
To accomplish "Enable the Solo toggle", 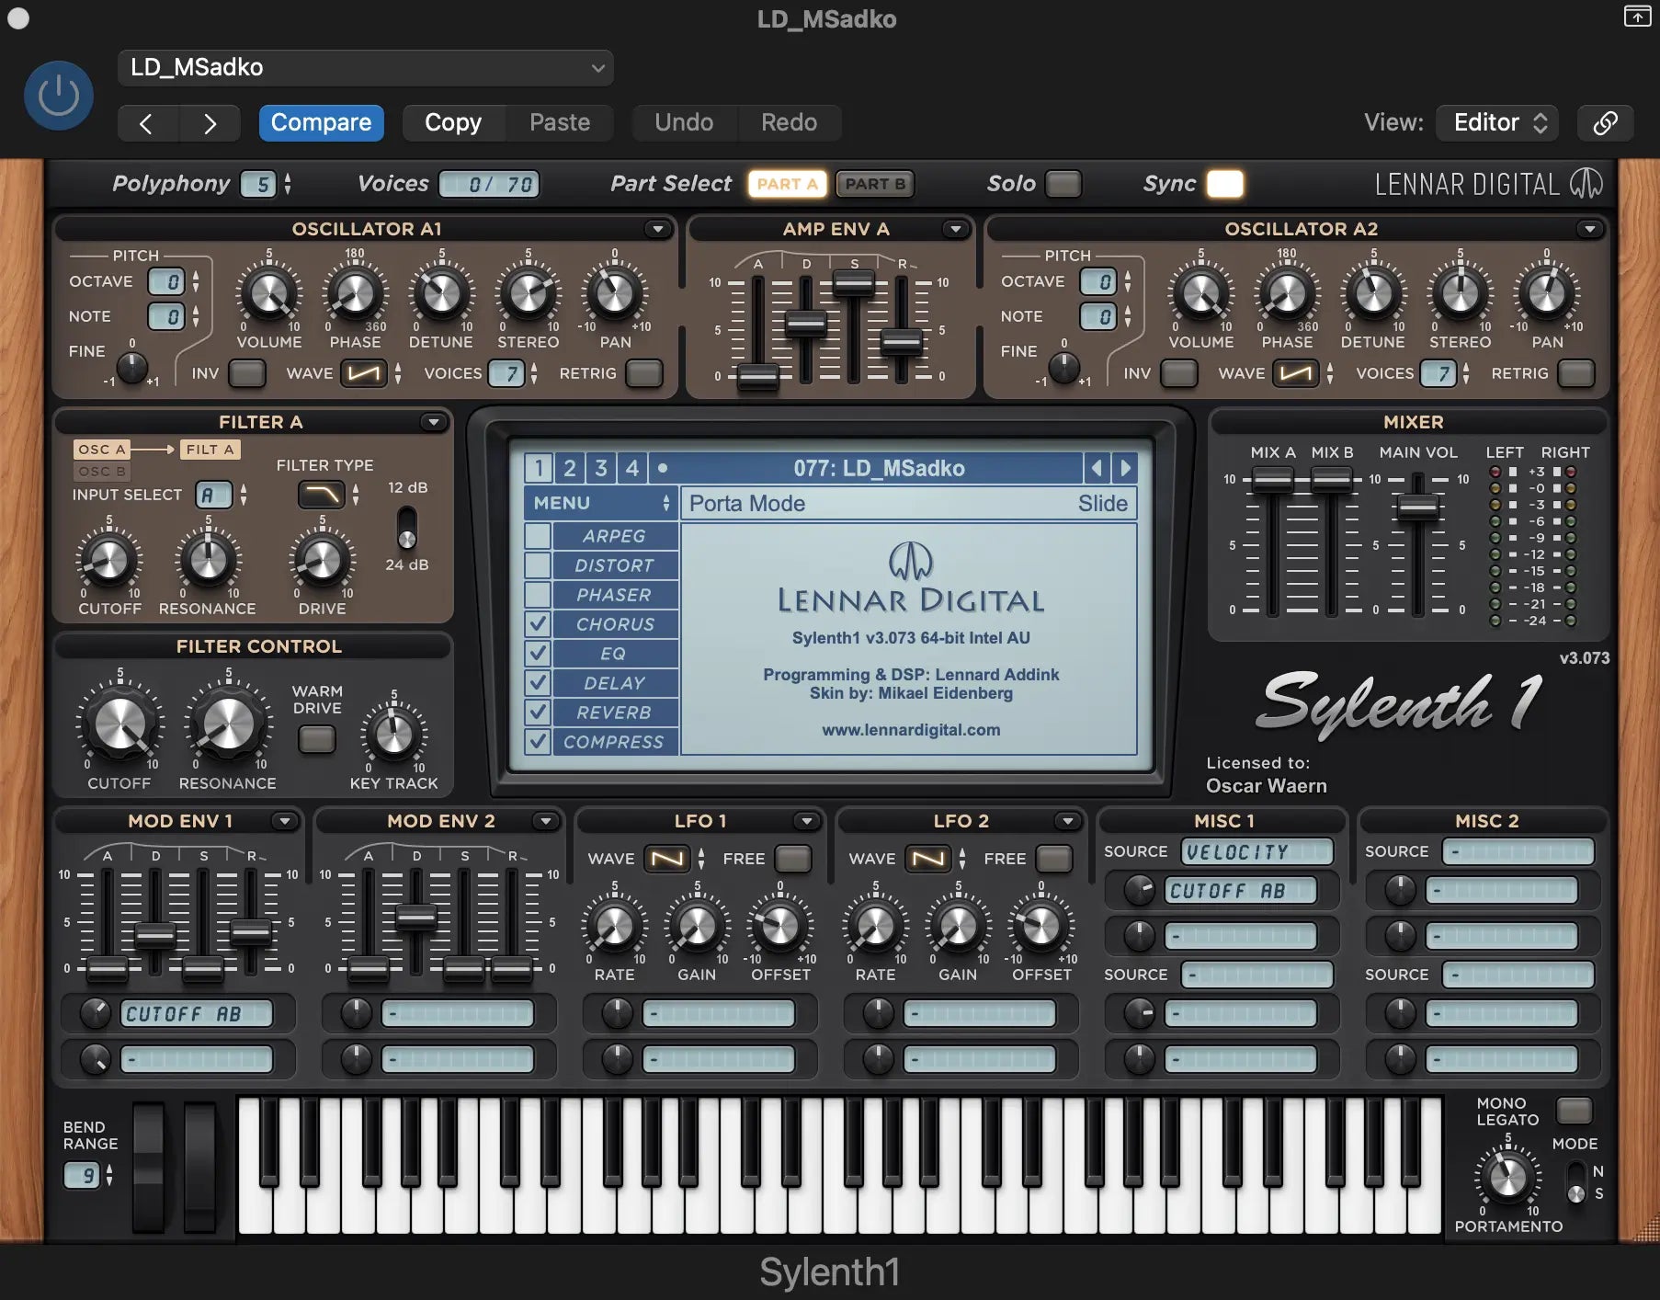I will (x=1063, y=184).
